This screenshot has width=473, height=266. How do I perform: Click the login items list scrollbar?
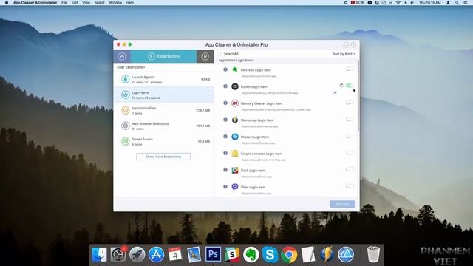pos(358,95)
